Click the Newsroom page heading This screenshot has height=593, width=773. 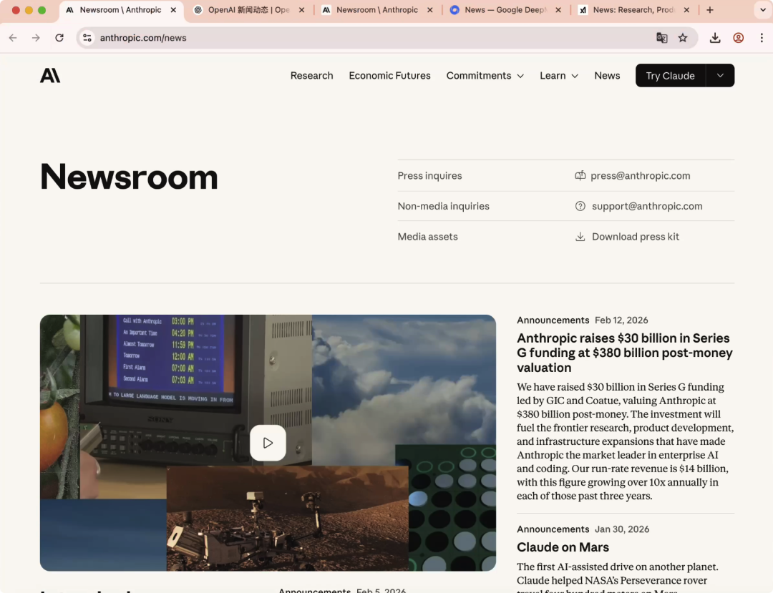(129, 177)
